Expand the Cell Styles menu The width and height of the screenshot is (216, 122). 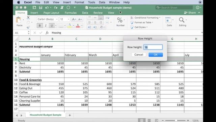point(147,27)
